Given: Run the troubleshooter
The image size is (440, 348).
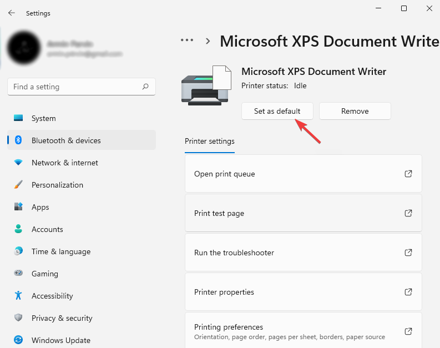Looking at the screenshot, I should 304,253.
